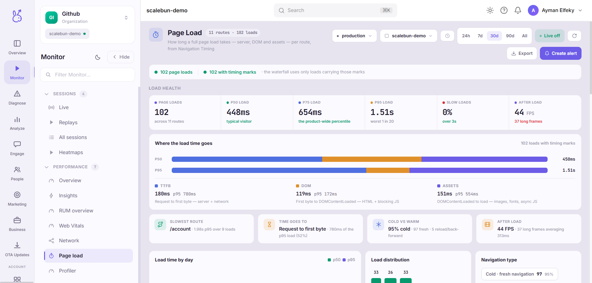Select the 7d time range
The width and height of the screenshot is (592, 283).
tap(480, 36)
